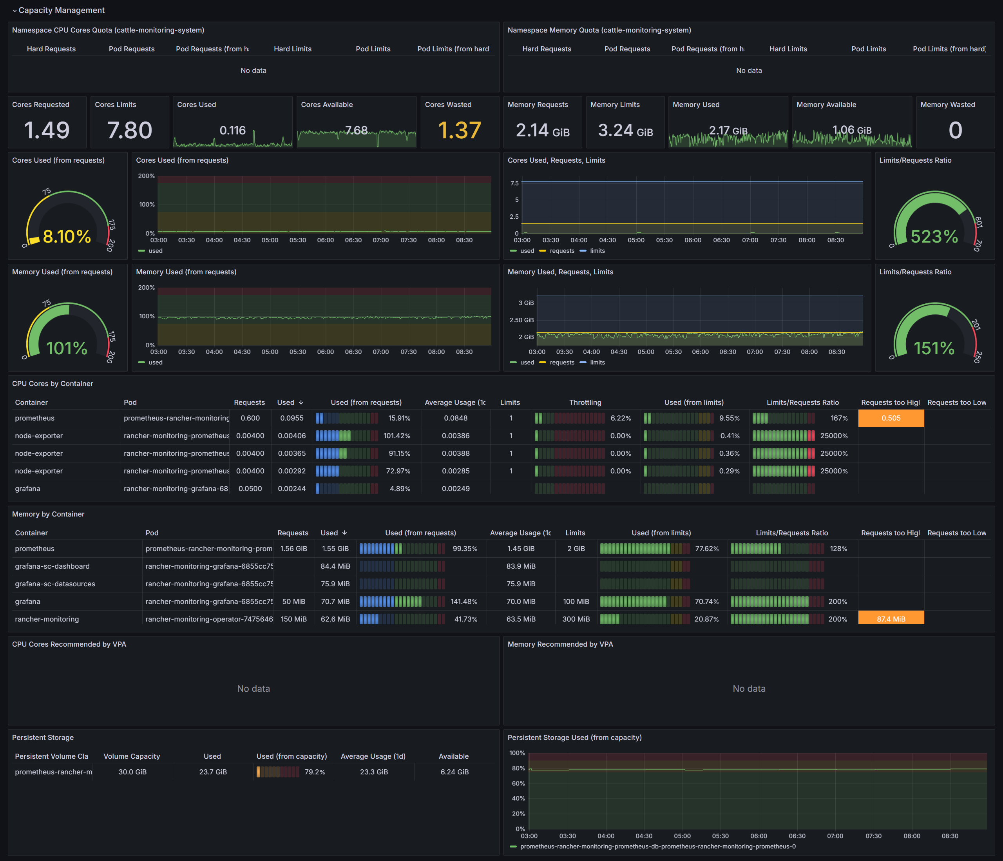1003x861 pixels.
Task: Click sort arrow in CPU table Used column
Action: coord(301,402)
